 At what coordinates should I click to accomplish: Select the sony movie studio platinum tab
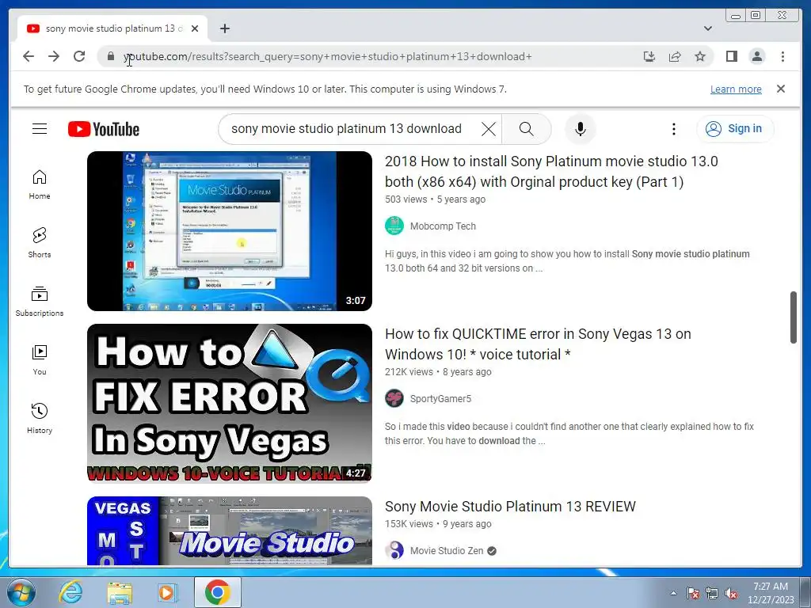coord(112,29)
